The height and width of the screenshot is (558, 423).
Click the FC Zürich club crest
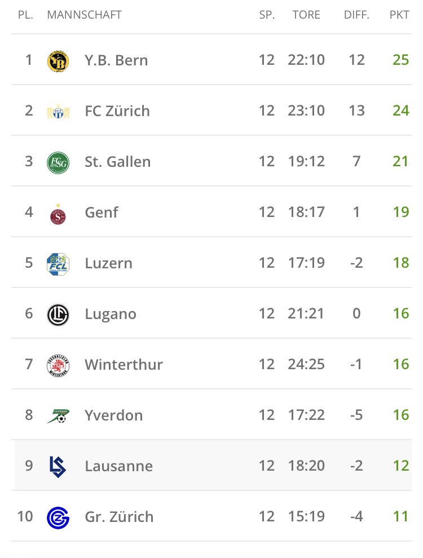pyautogui.click(x=58, y=111)
